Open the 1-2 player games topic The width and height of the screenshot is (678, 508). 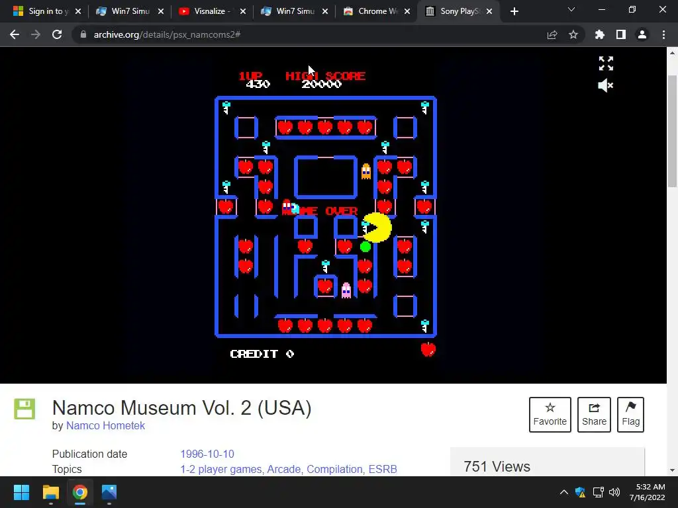coord(221,469)
